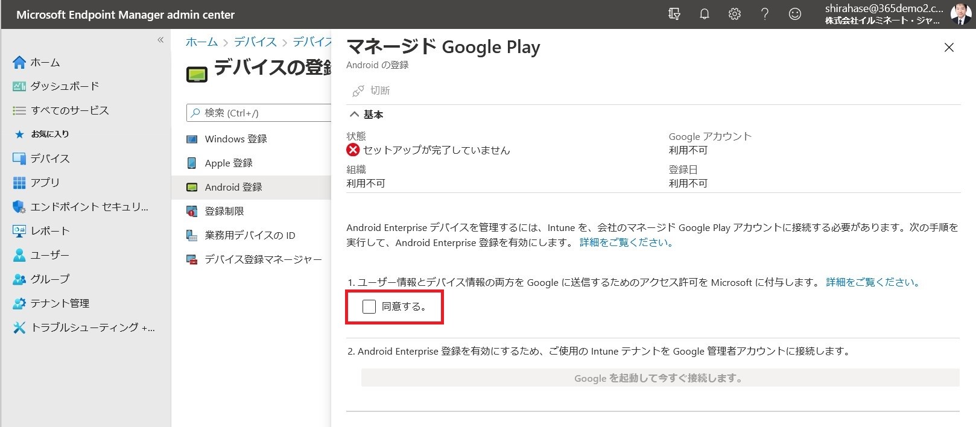This screenshot has height=427, width=976.
Task: Click the 切断 disconnect button
Action: (x=371, y=90)
